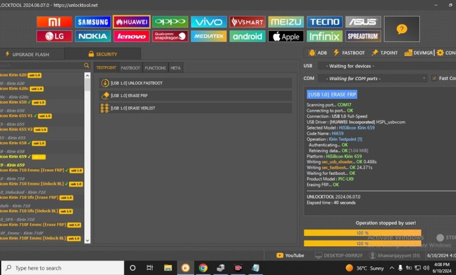Select Kirin 710 Ufs [Erase FRP]
Screen dimensions: 456x275
[37, 198]
